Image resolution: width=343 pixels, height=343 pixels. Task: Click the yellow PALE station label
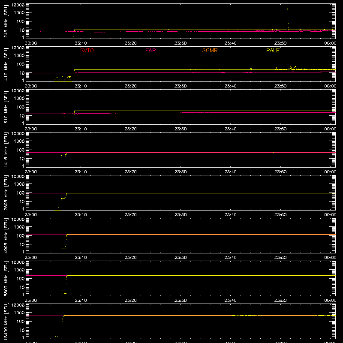(273, 50)
